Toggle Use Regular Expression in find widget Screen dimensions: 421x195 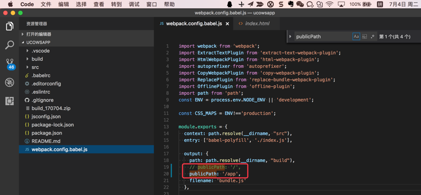[372, 36]
